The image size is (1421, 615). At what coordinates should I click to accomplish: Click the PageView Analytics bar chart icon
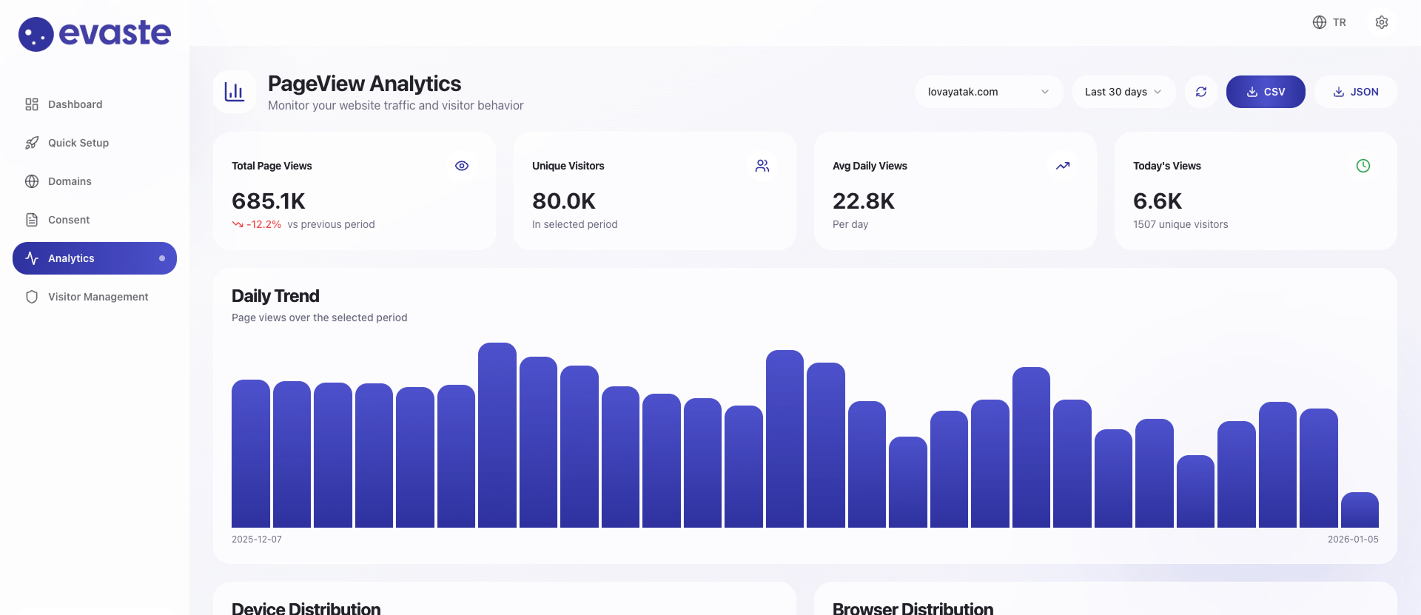click(x=235, y=92)
